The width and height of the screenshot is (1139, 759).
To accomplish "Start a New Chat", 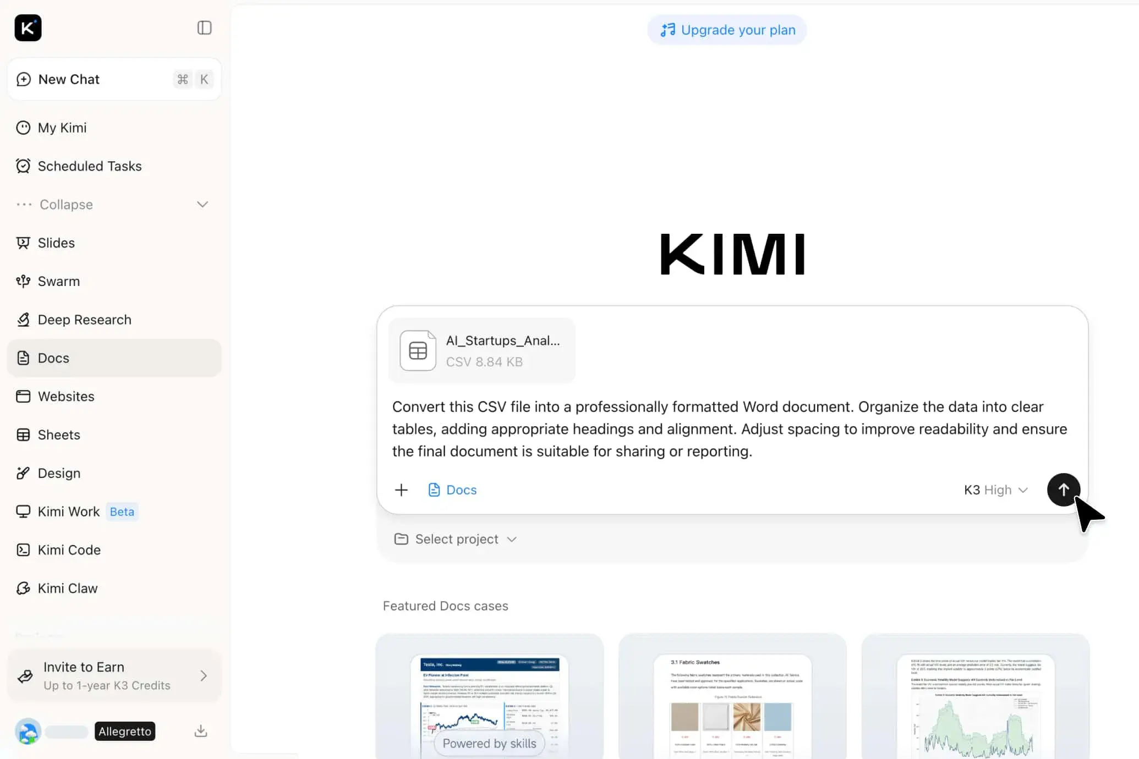I will tap(114, 79).
